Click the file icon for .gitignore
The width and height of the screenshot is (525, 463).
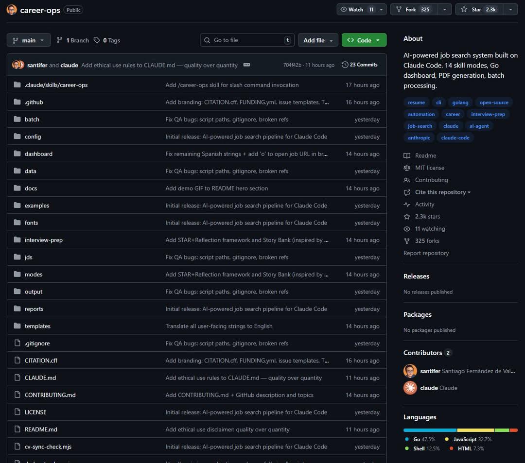17,343
